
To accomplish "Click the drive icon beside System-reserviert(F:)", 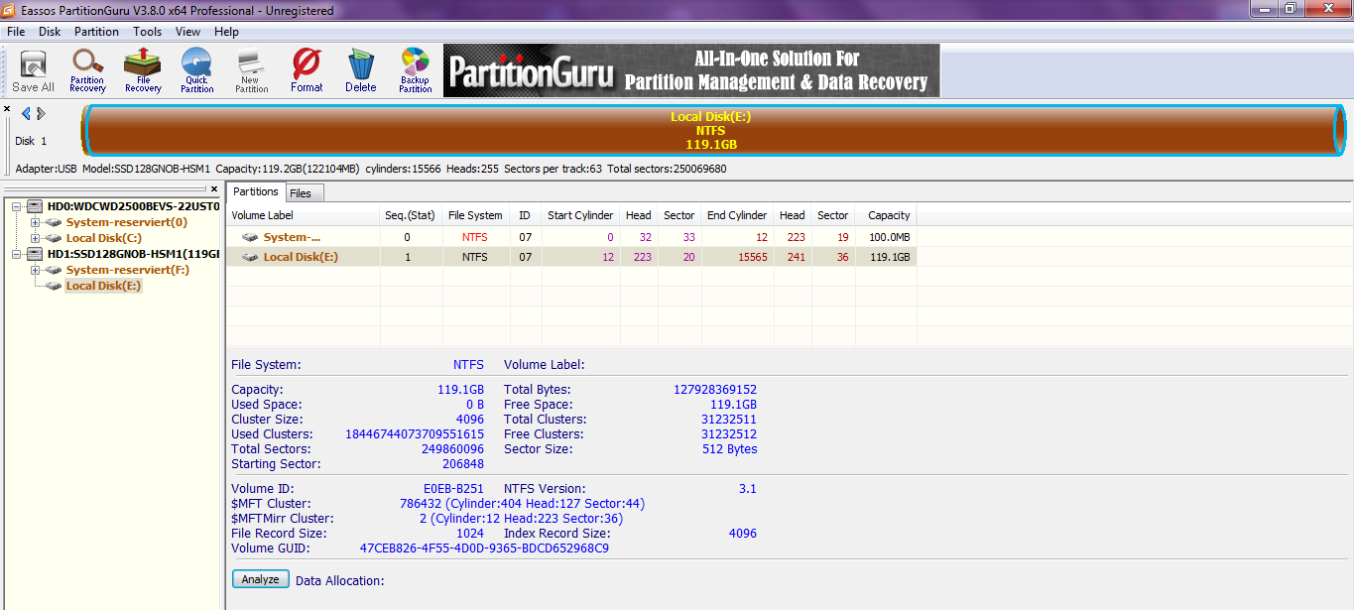I will (x=54, y=270).
